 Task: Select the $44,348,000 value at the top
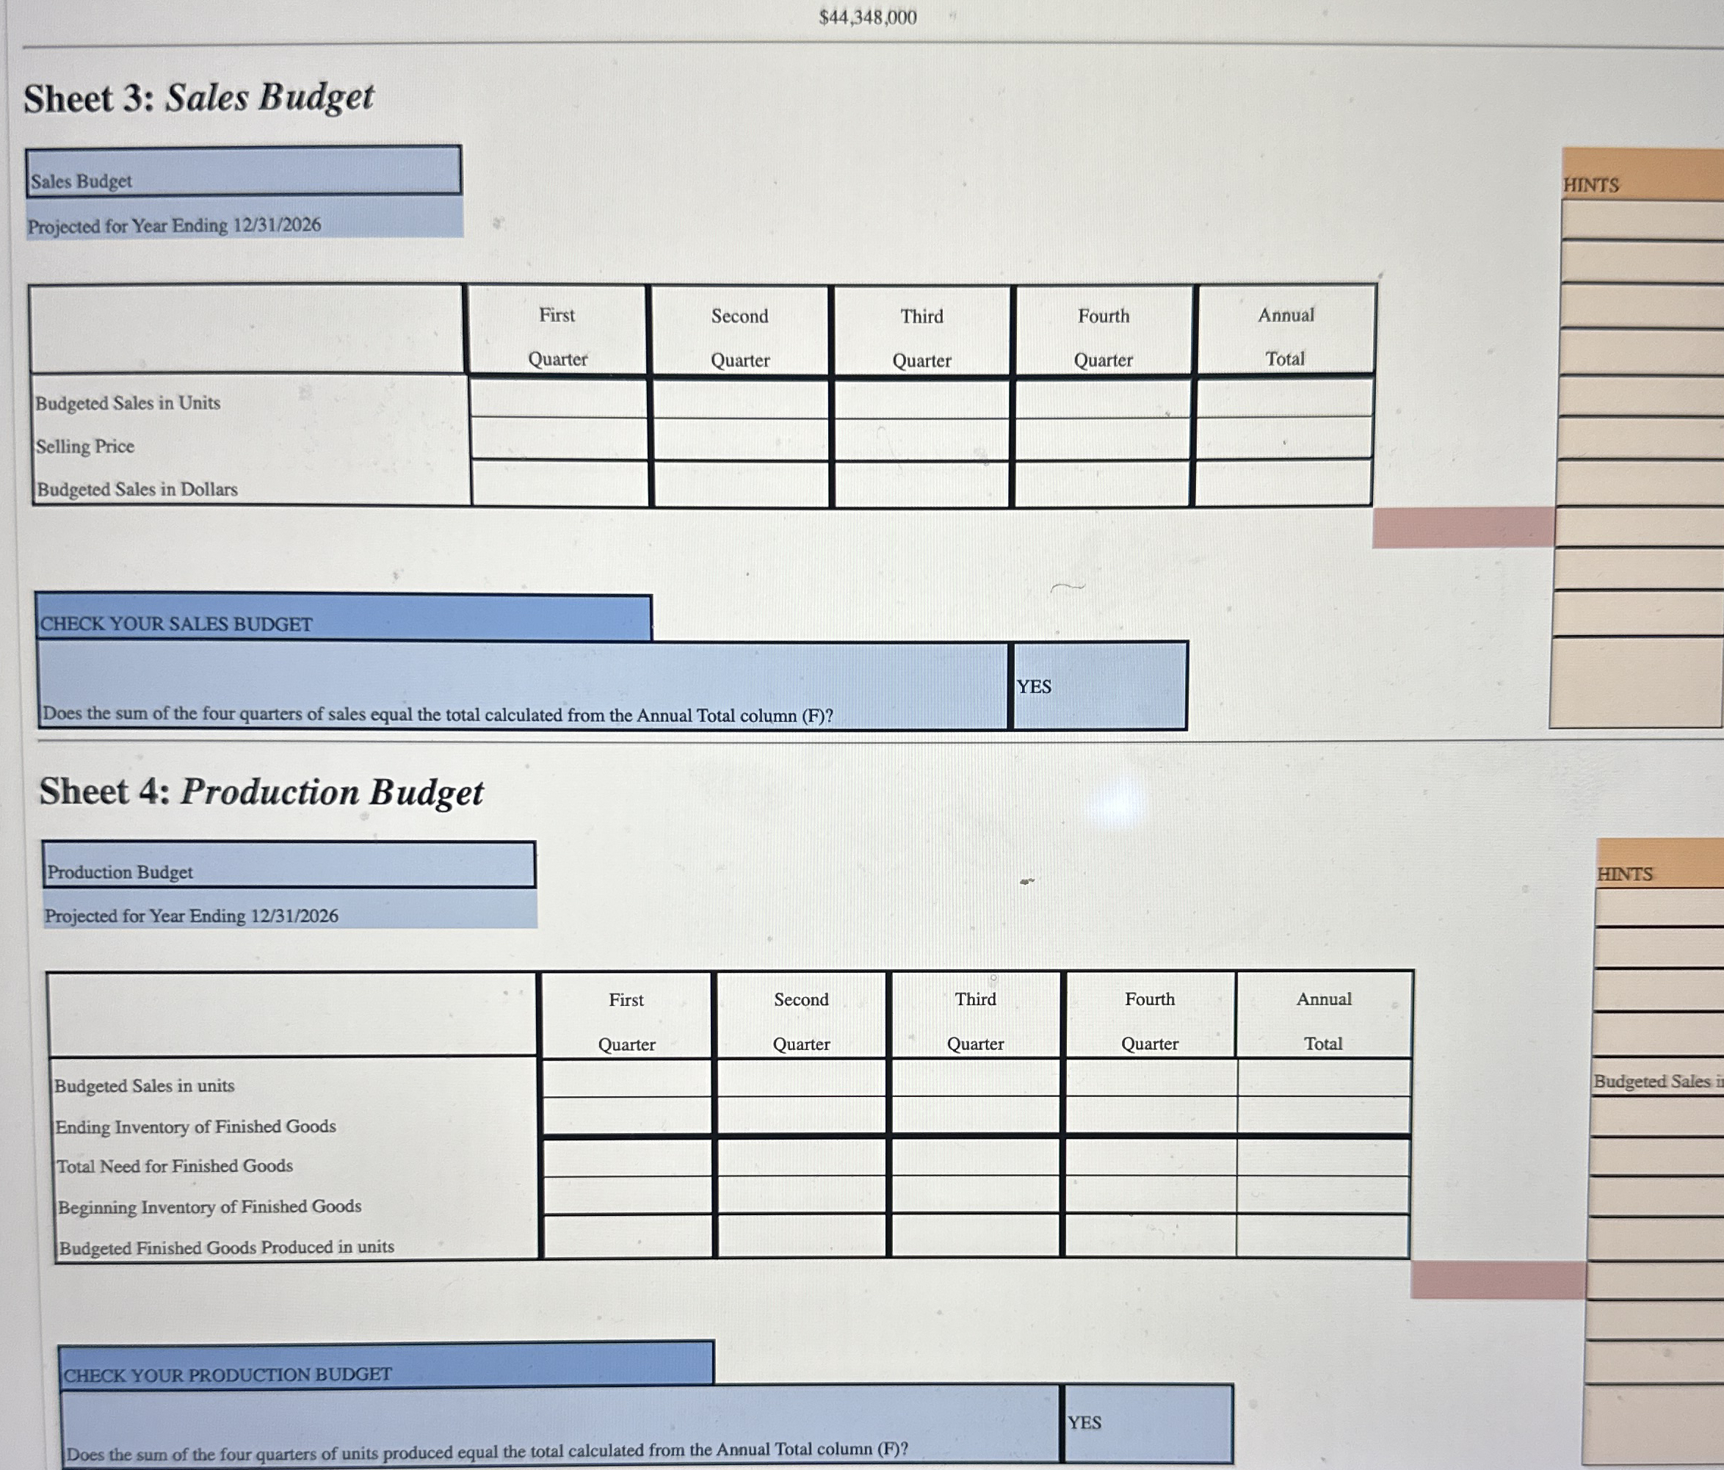[x=868, y=17]
